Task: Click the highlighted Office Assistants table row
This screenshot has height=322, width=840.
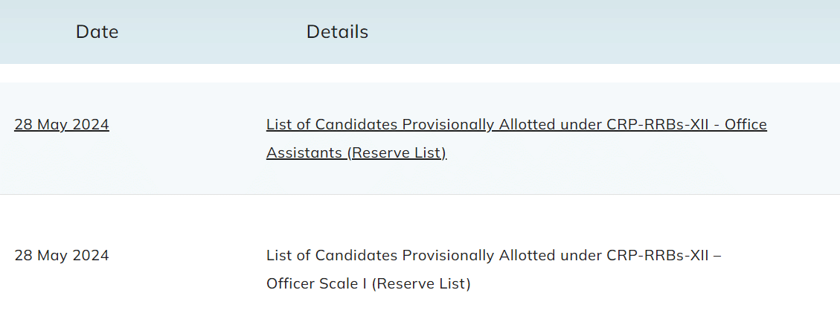Action: pyautogui.click(x=420, y=138)
